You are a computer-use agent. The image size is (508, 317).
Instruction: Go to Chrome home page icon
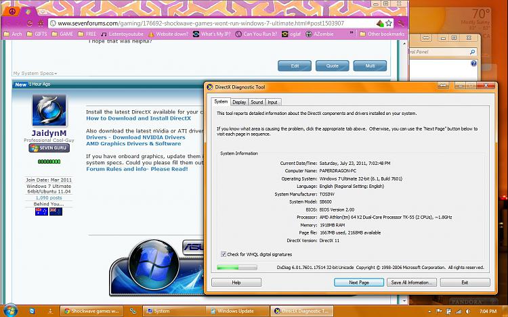pos(41,23)
